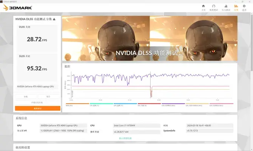253x151 pixels.
Task: Click the GPU field in system info
Action: click(63, 125)
